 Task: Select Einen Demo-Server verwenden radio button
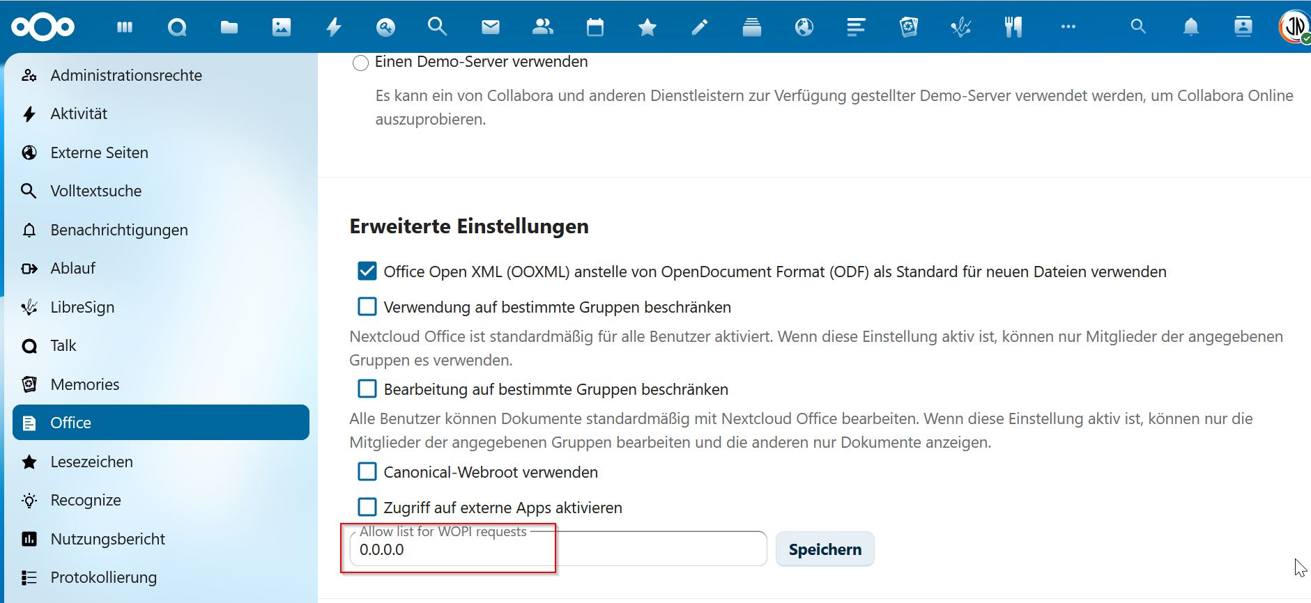pyautogui.click(x=360, y=63)
